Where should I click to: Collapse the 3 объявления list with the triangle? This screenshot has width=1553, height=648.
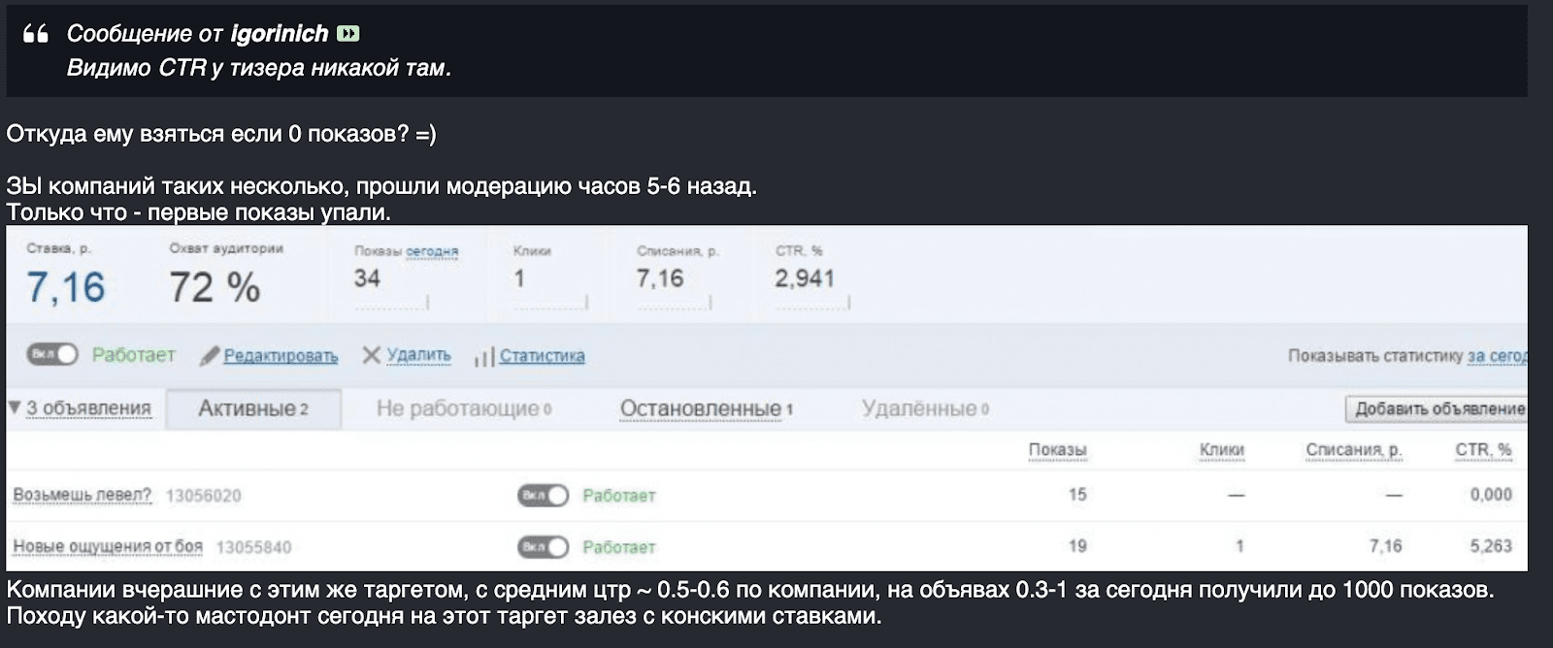point(14,405)
